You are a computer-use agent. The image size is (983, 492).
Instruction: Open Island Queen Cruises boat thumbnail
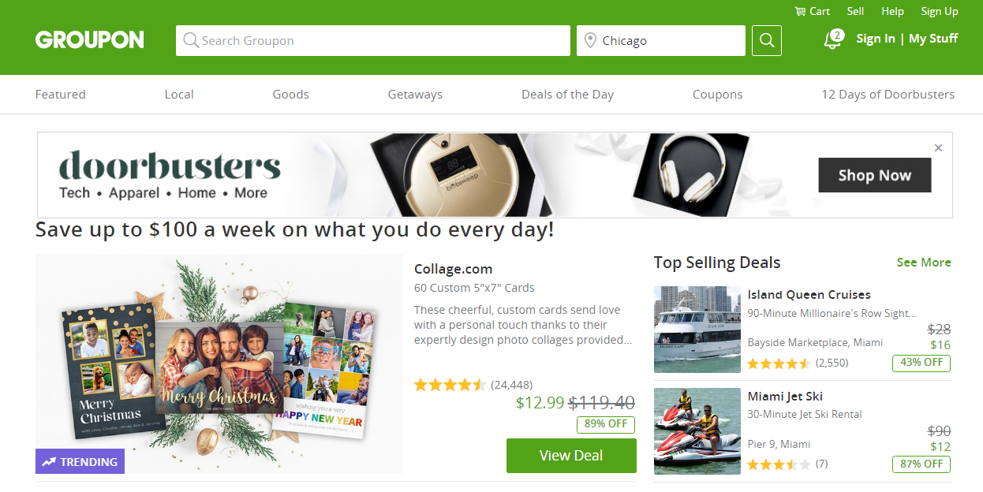(697, 330)
